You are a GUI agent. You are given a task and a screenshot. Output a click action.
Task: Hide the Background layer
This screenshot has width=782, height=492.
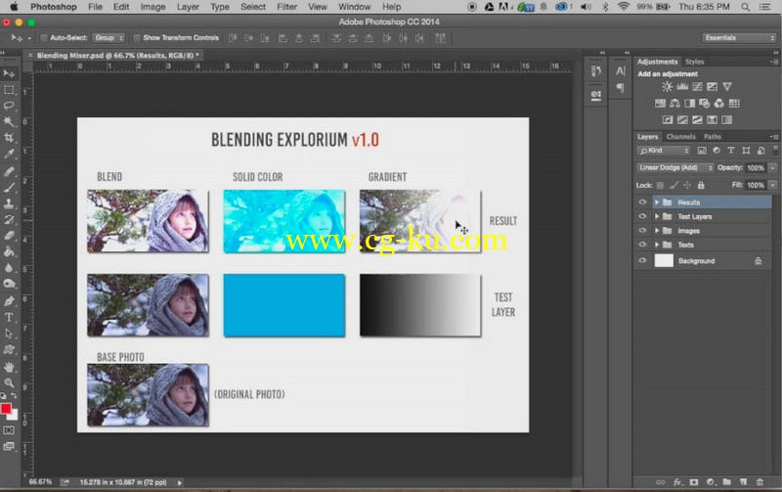pos(642,260)
